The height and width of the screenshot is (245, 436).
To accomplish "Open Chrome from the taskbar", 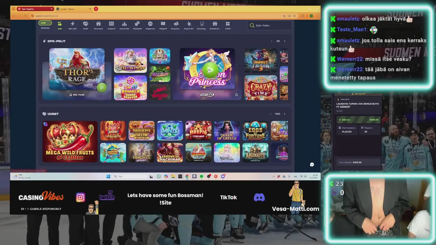I will pos(187,176).
